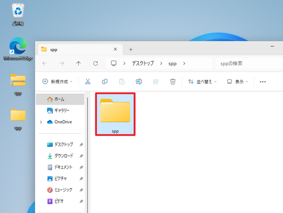
Task: Click the PC monitor icon in address bar
Action: (114, 63)
